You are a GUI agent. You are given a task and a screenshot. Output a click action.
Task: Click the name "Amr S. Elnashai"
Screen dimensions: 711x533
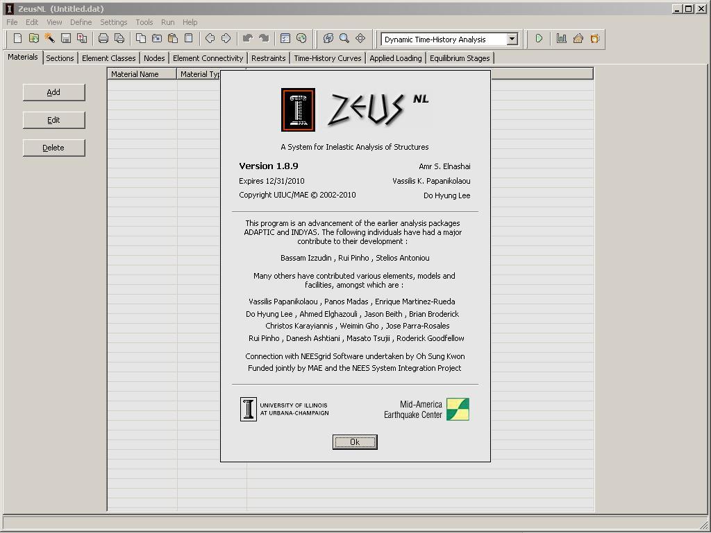click(x=444, y=166)
